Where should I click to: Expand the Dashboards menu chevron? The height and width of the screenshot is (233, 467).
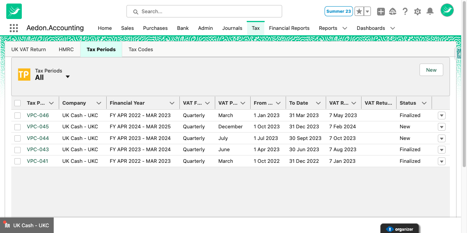(x=393, y=28)
